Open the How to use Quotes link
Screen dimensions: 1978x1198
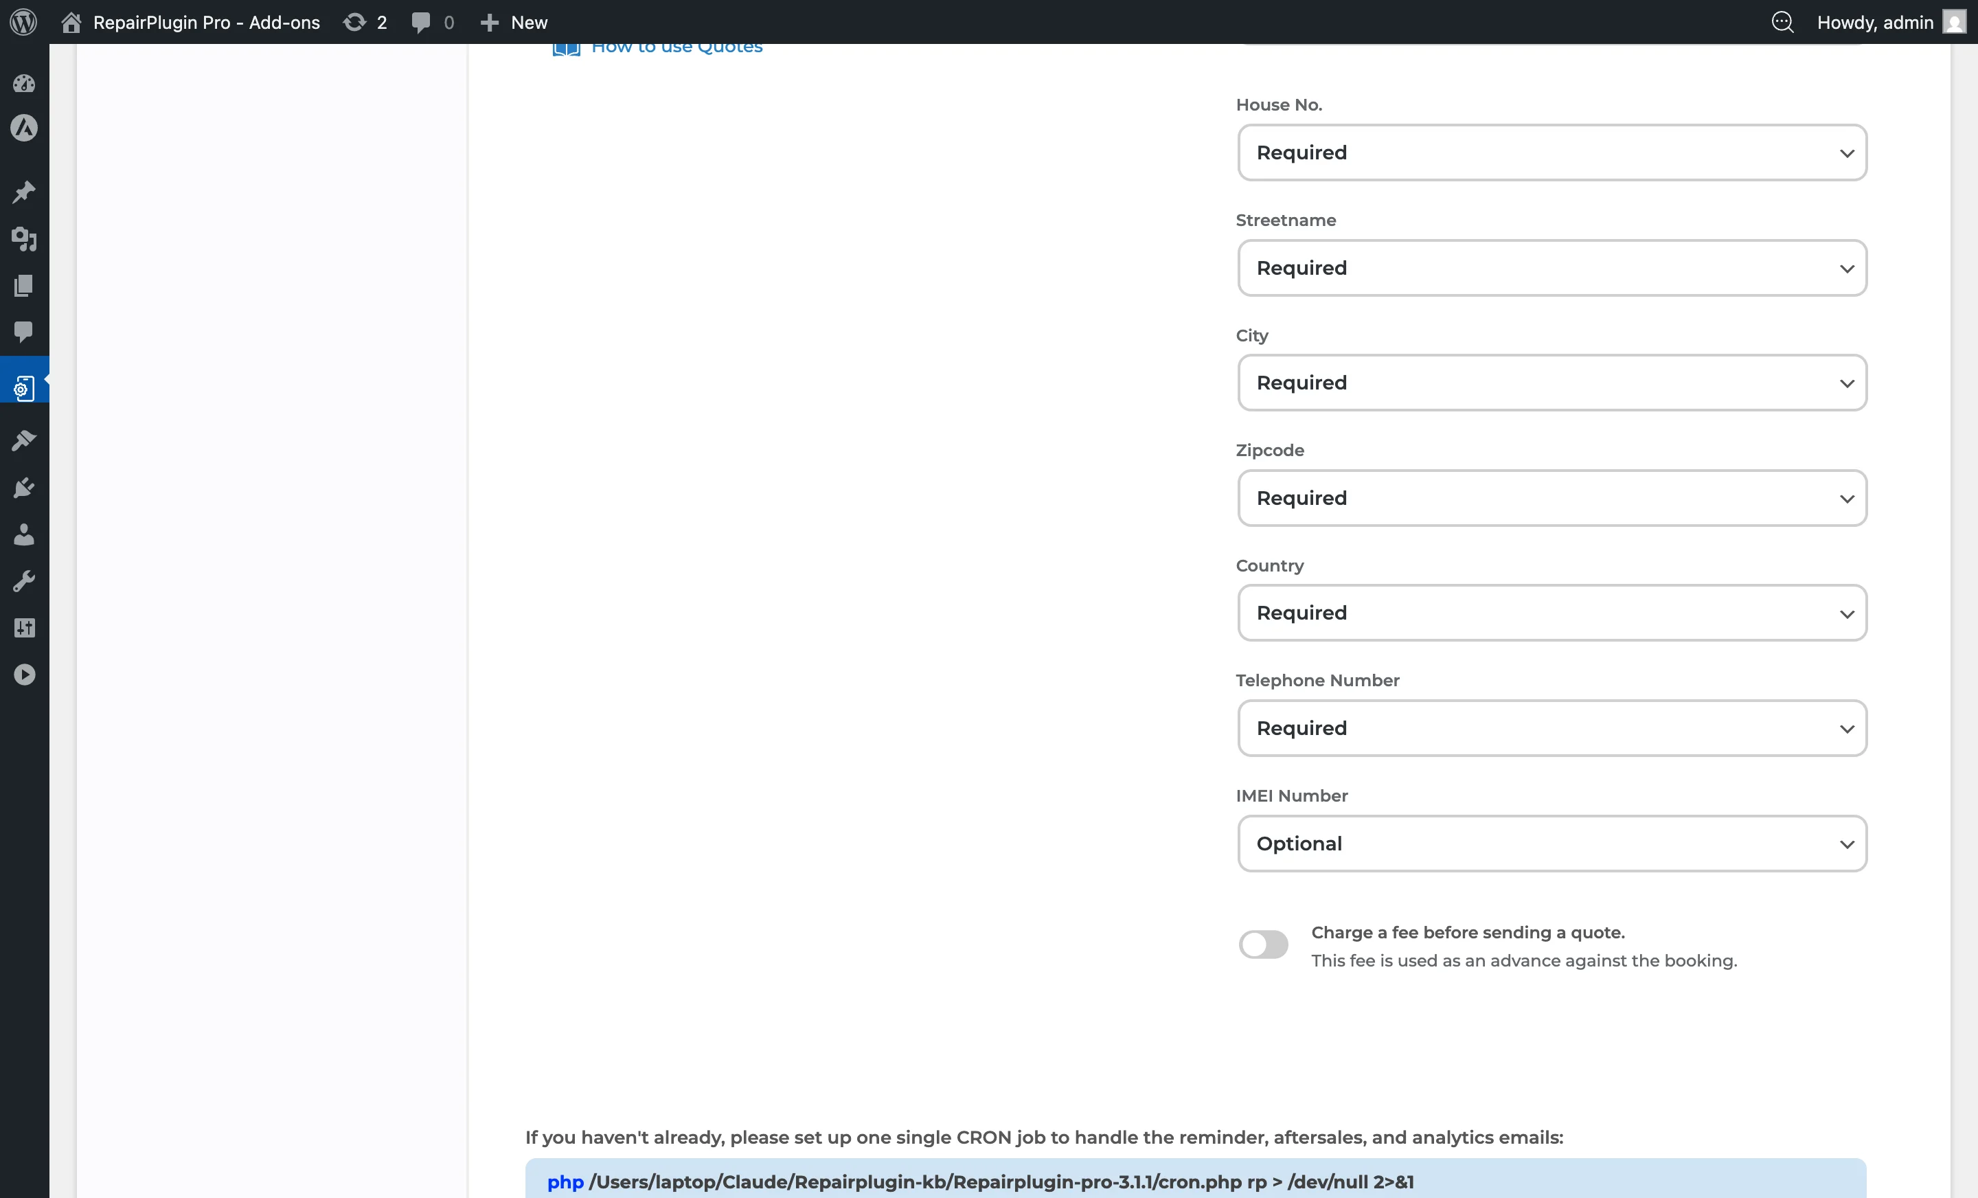click(x=677, y=47)
